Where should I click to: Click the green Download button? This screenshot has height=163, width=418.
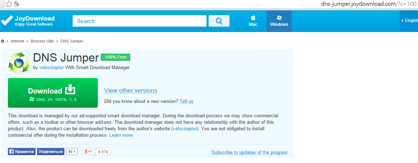[53, 93]
